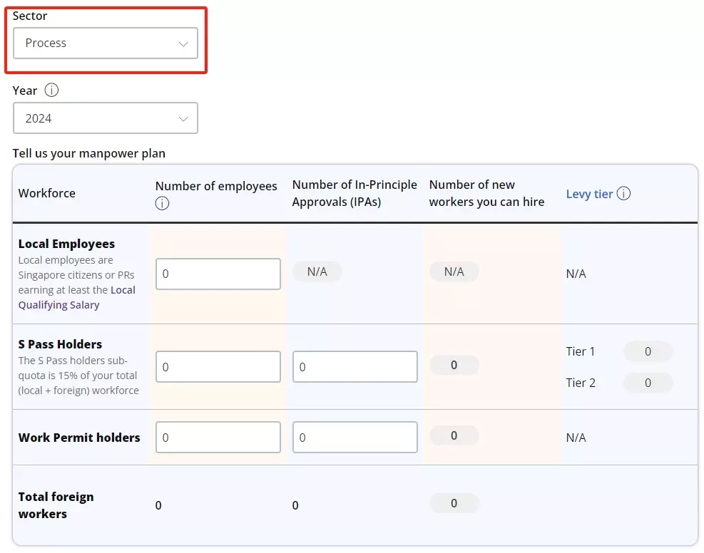Click the Tier 1 levy count badge
704x553 pixels.
point(648,351)
